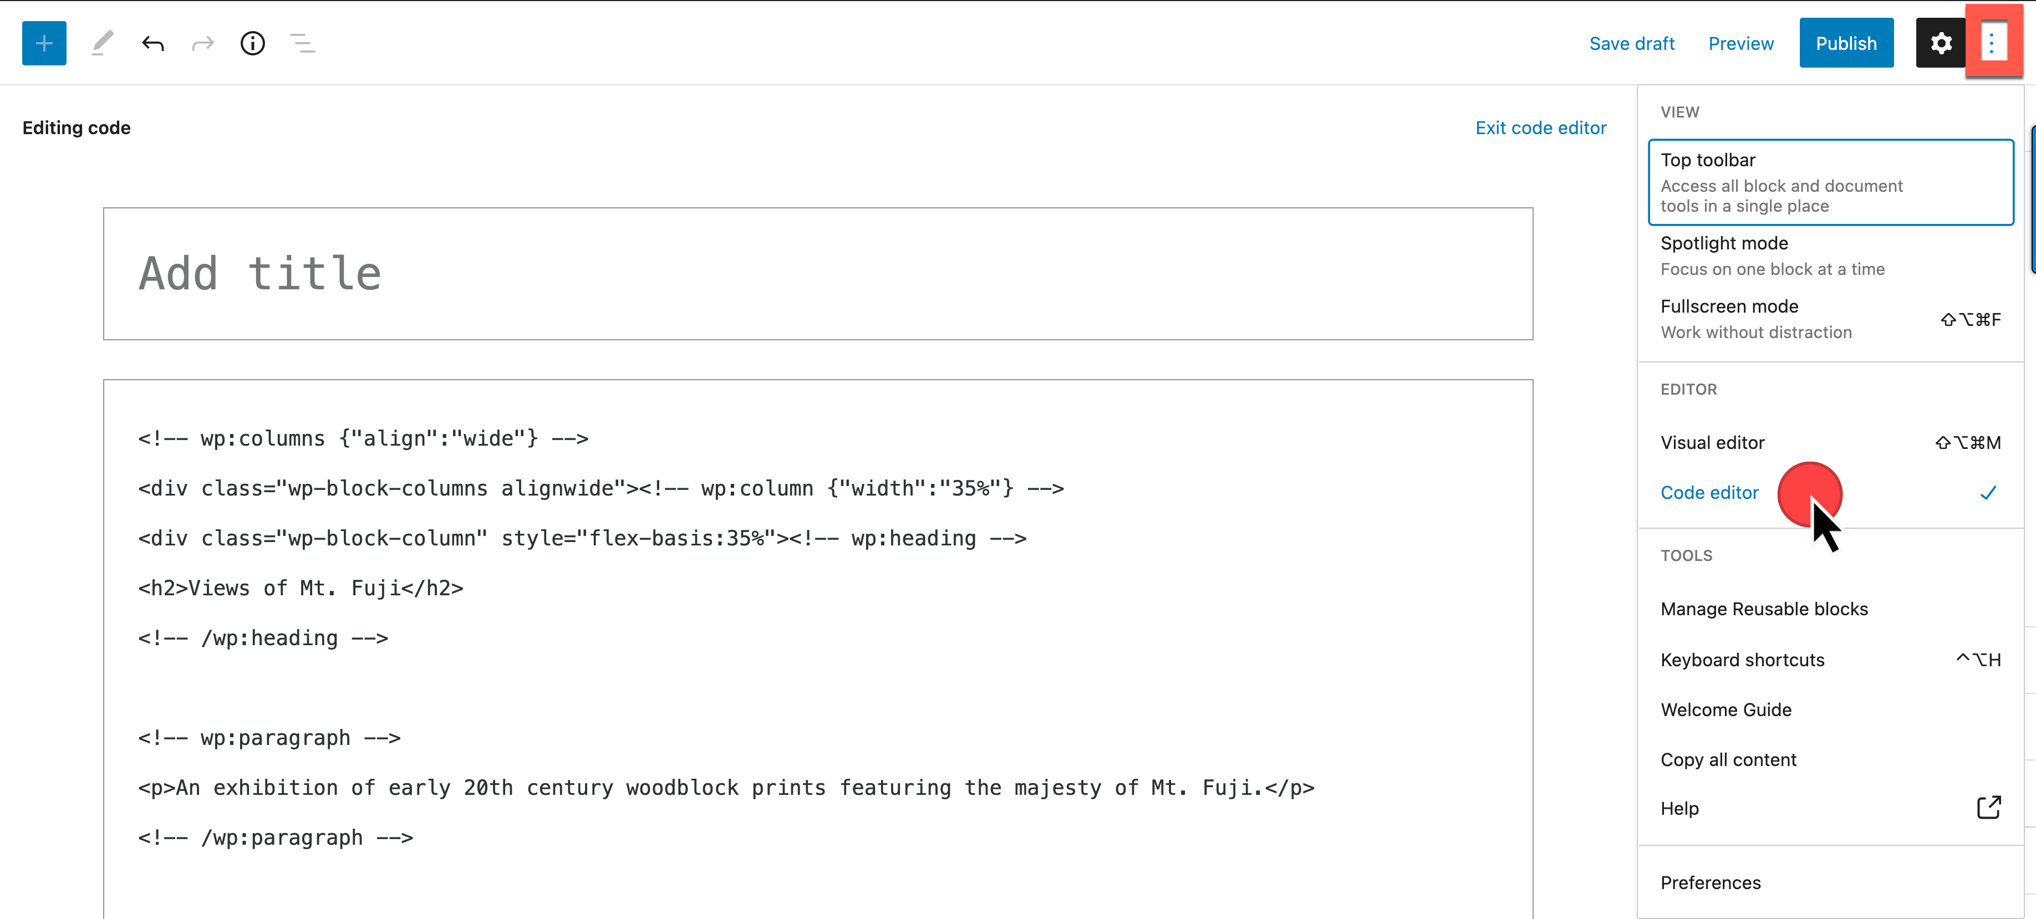Toggle the settings gear icon

pyautogui.click(x=1941, y=43)
